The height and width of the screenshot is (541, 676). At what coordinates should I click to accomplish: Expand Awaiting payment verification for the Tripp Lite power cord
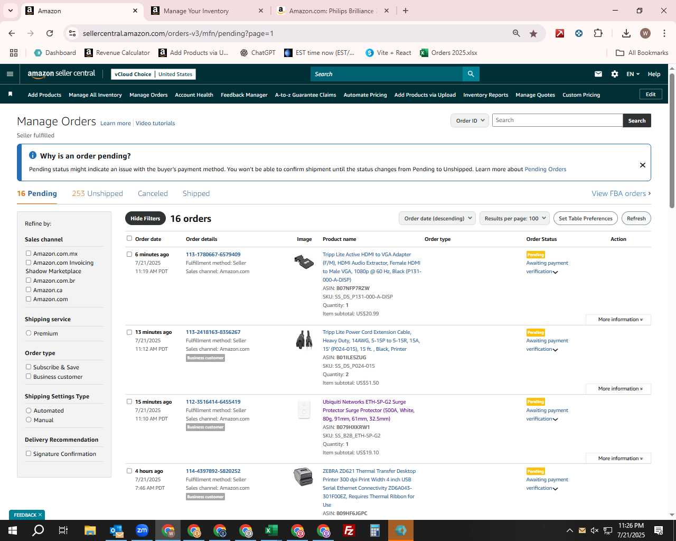click(x=547, y=345)
